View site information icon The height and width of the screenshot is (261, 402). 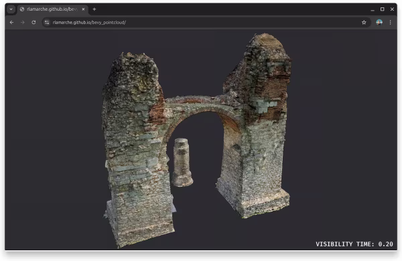[47, 23]
